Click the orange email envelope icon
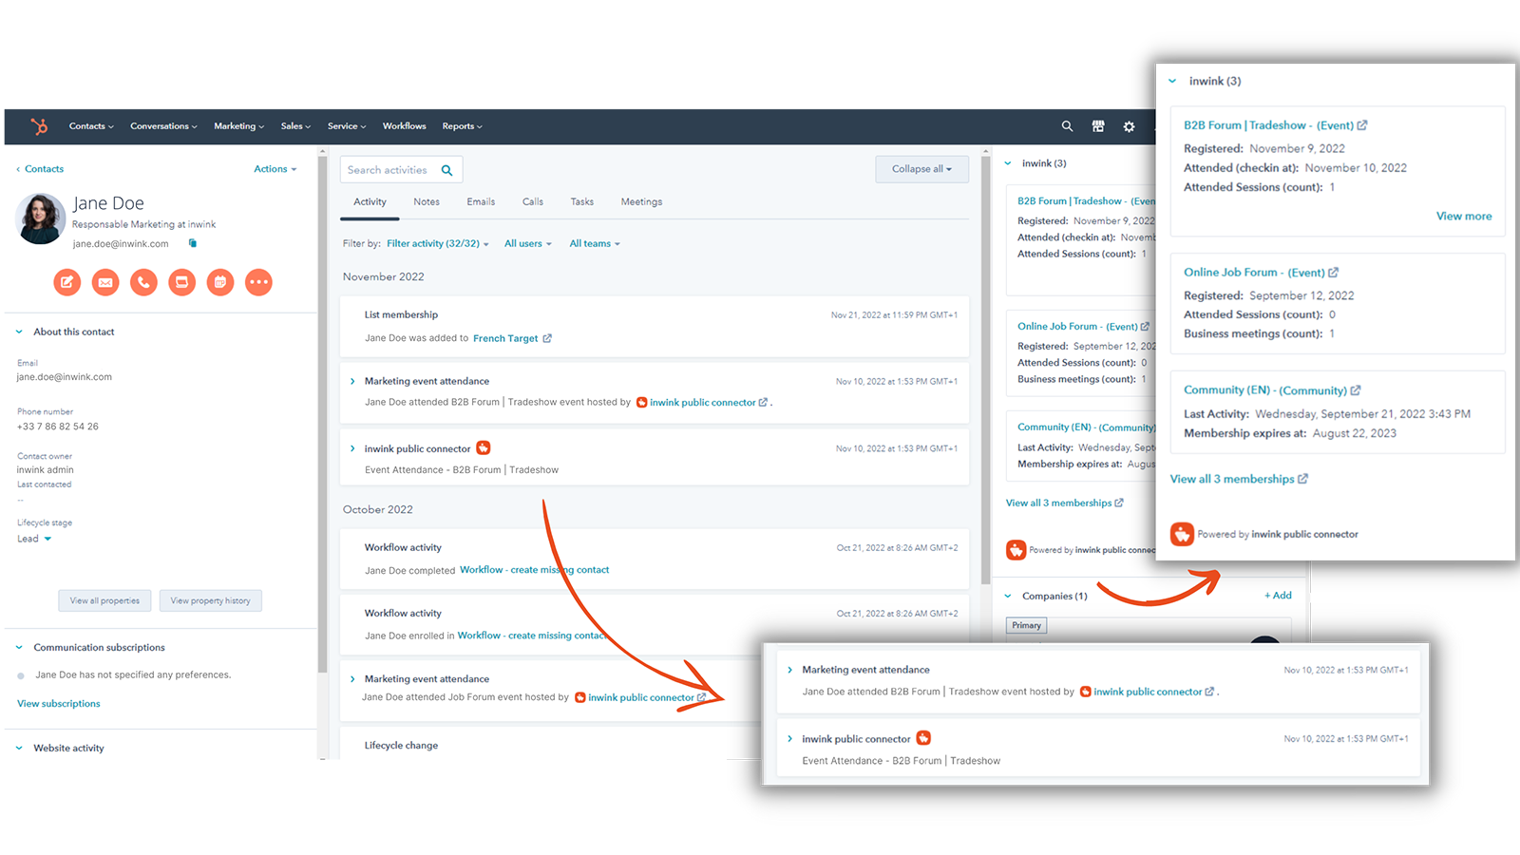Image resolution: width=1520 pixels, height=855 pixels. coord(104,282)
